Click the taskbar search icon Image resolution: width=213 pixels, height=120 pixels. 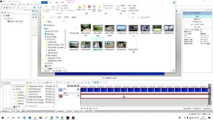click(8, 118)
